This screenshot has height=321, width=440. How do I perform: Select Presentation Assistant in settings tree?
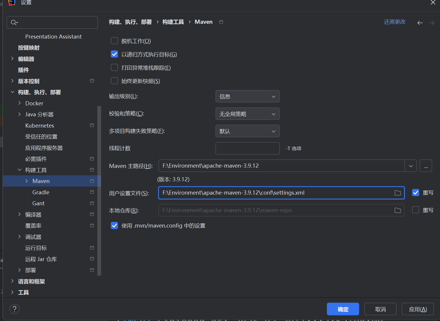coord(53,36)
